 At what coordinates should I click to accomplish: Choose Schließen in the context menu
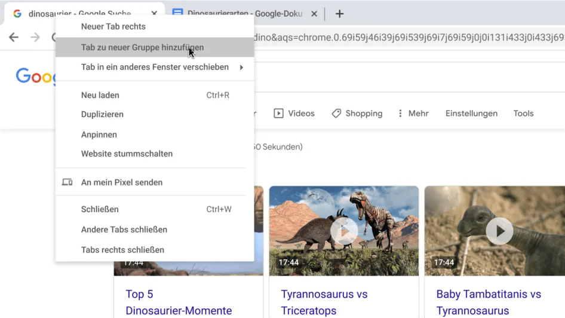pos(155,209)
